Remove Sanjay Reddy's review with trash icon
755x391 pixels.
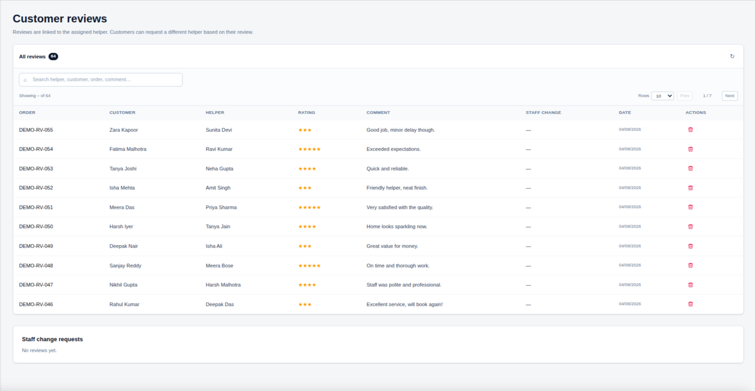pos(690,265)
